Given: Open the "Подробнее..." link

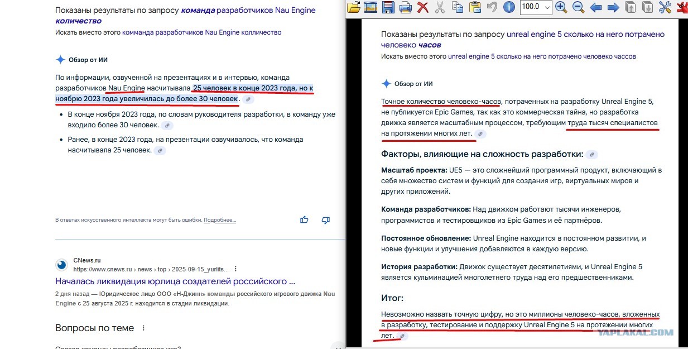Looking at the screenshot, I should [220, 220].
